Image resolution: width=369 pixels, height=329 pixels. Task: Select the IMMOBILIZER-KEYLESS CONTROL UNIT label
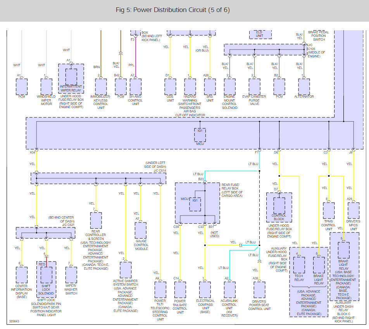pyautogui.click(x=100, y=102)
